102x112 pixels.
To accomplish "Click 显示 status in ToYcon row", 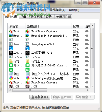I will coord(76,57).
